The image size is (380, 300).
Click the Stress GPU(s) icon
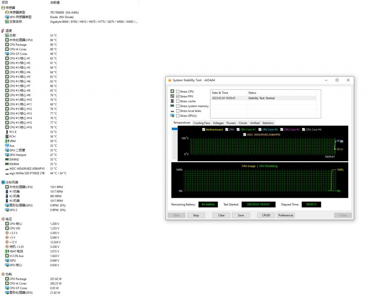point(171,116)
